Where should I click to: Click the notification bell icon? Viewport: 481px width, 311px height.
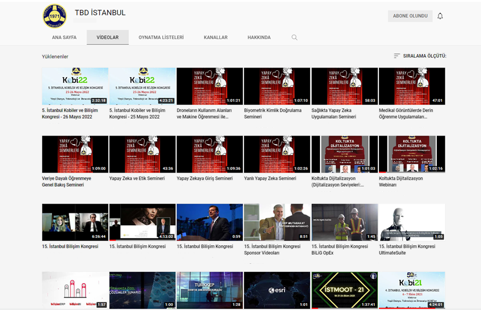coord(440,16)
